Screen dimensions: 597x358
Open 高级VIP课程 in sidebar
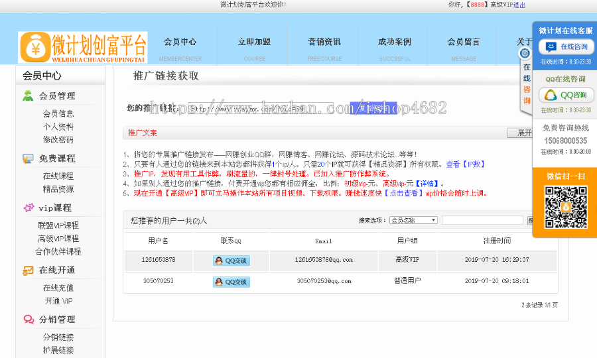tap(58, 239)
